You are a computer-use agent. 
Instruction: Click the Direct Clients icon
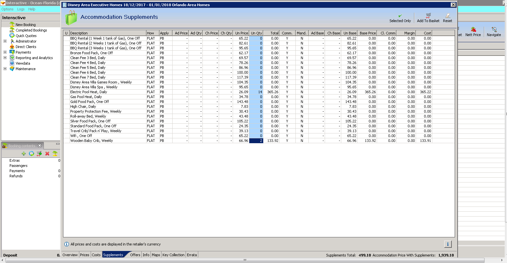coord(12,46)
